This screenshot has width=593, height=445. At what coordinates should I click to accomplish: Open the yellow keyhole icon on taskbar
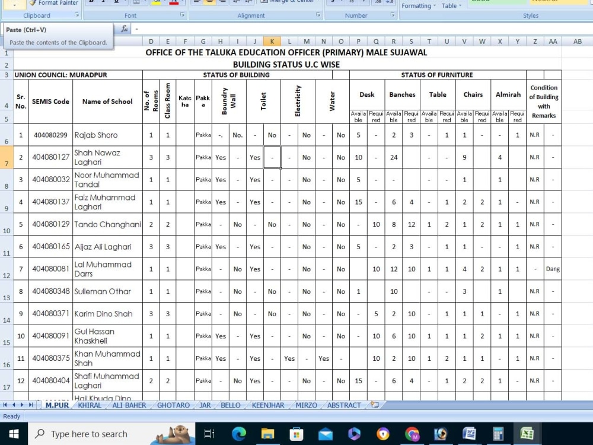coord(382,434)
